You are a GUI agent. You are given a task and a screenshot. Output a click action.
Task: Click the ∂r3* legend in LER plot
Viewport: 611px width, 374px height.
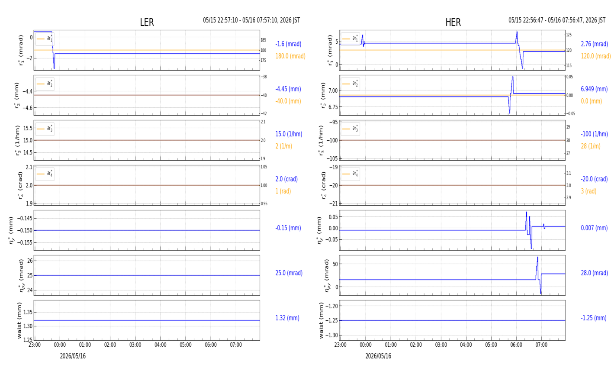(45, 129)
